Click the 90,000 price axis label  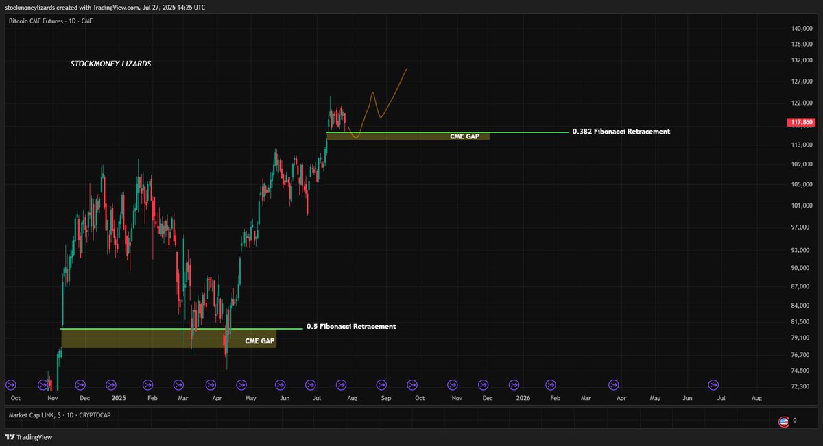pyautogui.click(x=800, y=268)
